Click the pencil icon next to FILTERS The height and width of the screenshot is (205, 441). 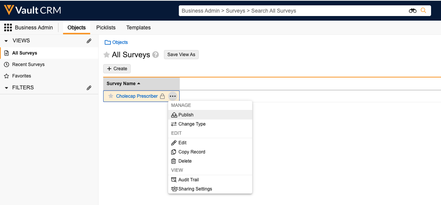tap(89, 88)
